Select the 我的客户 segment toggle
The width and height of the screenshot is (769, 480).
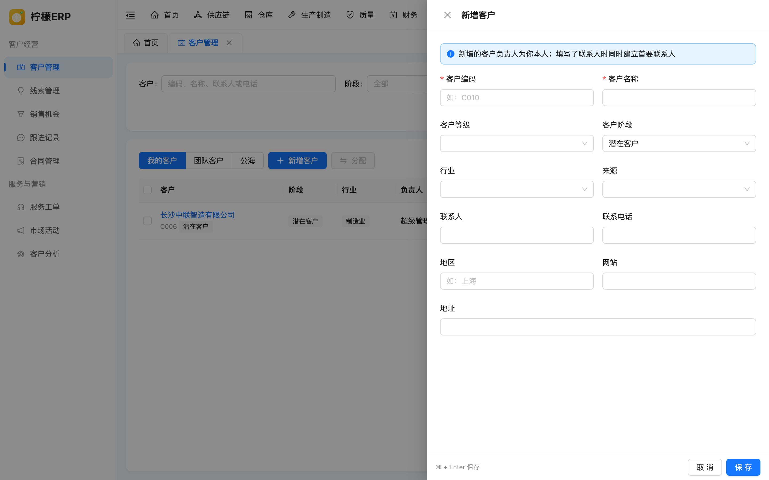tap(162, 161)
